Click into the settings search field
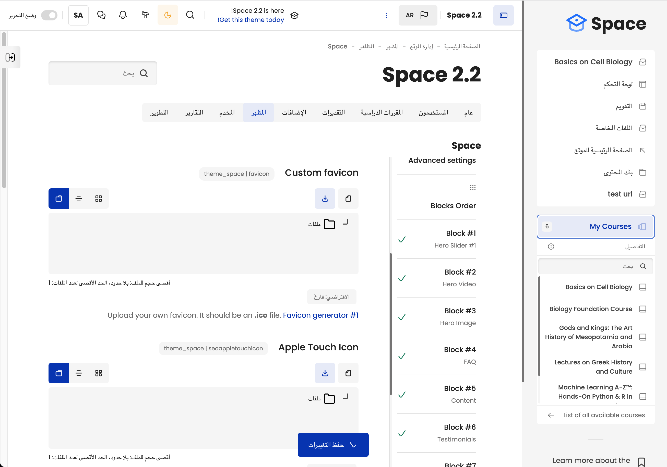Viewport: 667px width, 467px height. coord(103,73)
